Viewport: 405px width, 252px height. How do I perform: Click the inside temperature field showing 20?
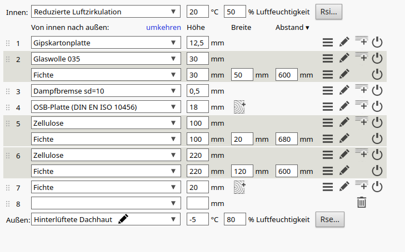click(198, 12)
